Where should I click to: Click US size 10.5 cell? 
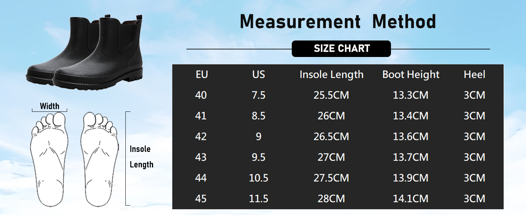(x=259, y=178)
